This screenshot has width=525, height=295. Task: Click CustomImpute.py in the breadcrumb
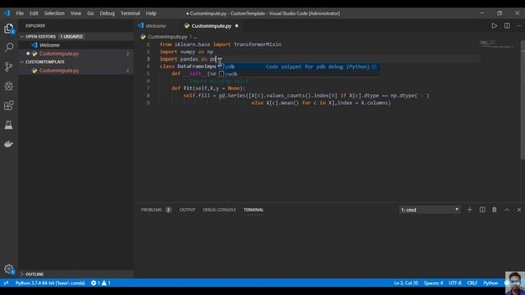167,36
